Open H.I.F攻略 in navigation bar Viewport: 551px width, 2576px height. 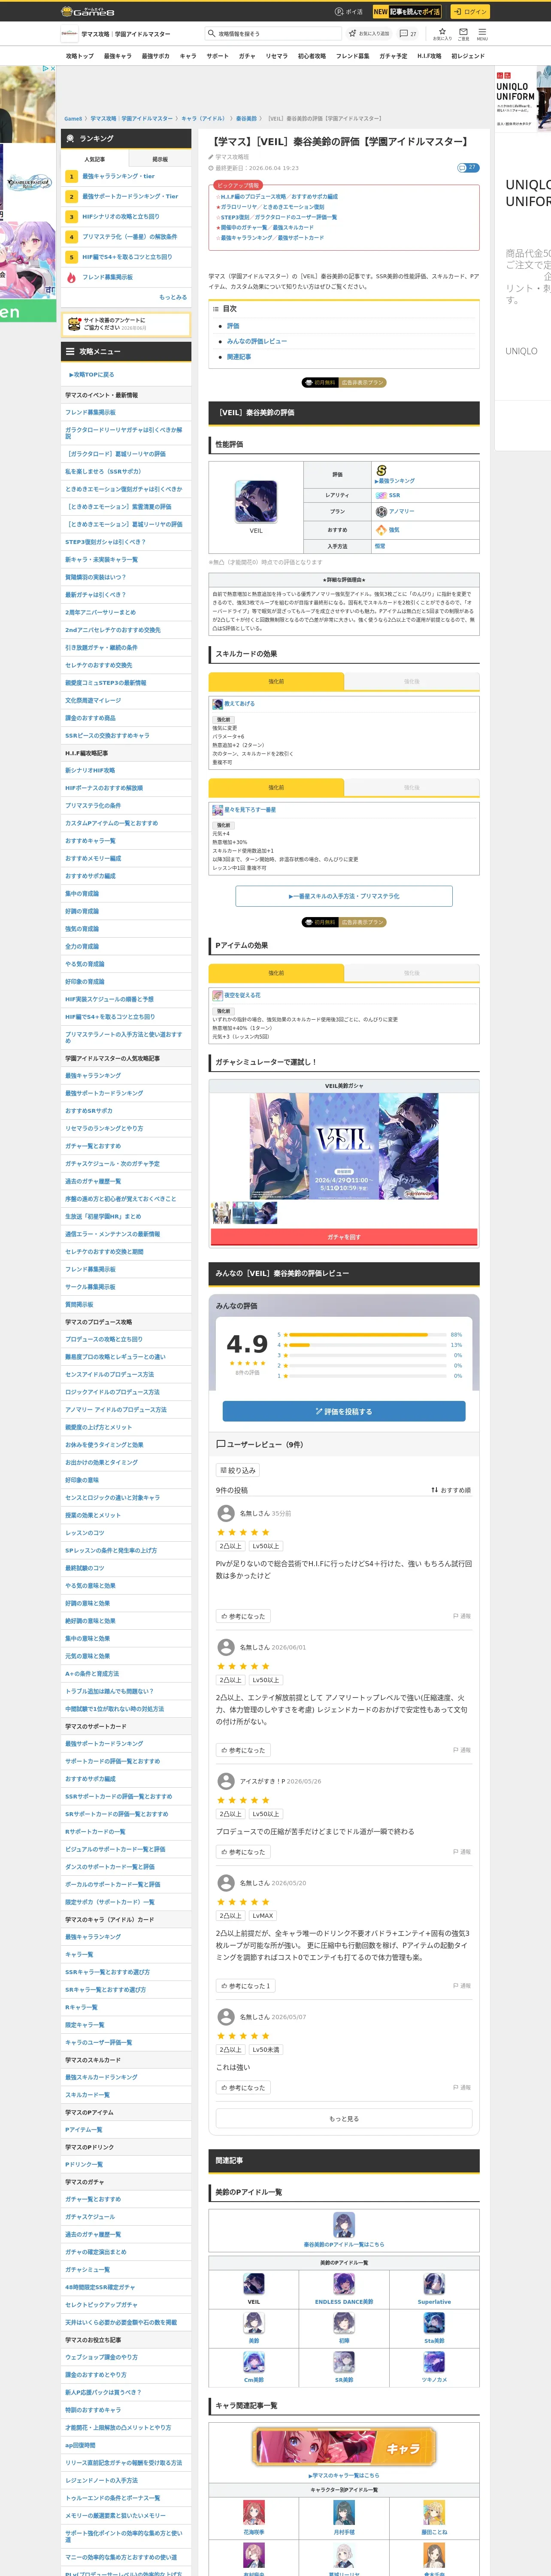click(430, 56)
